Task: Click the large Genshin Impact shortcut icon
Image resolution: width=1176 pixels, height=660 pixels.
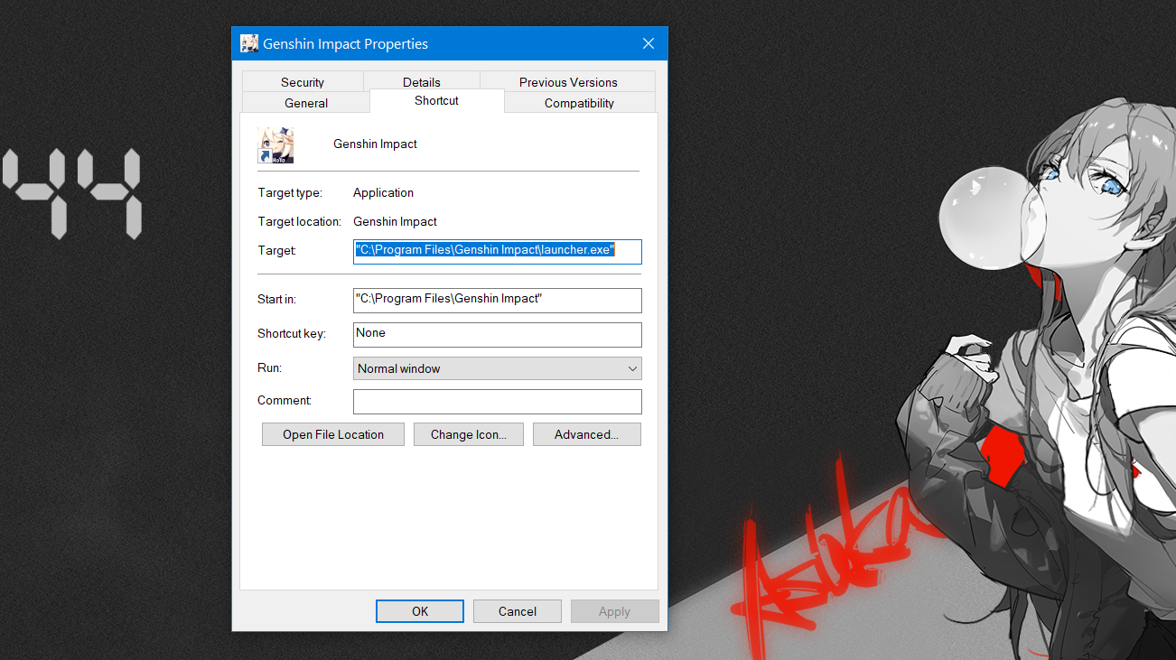Action: [275, 144]
